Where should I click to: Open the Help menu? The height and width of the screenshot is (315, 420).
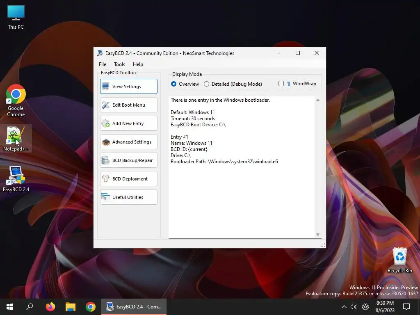[138, 64]
